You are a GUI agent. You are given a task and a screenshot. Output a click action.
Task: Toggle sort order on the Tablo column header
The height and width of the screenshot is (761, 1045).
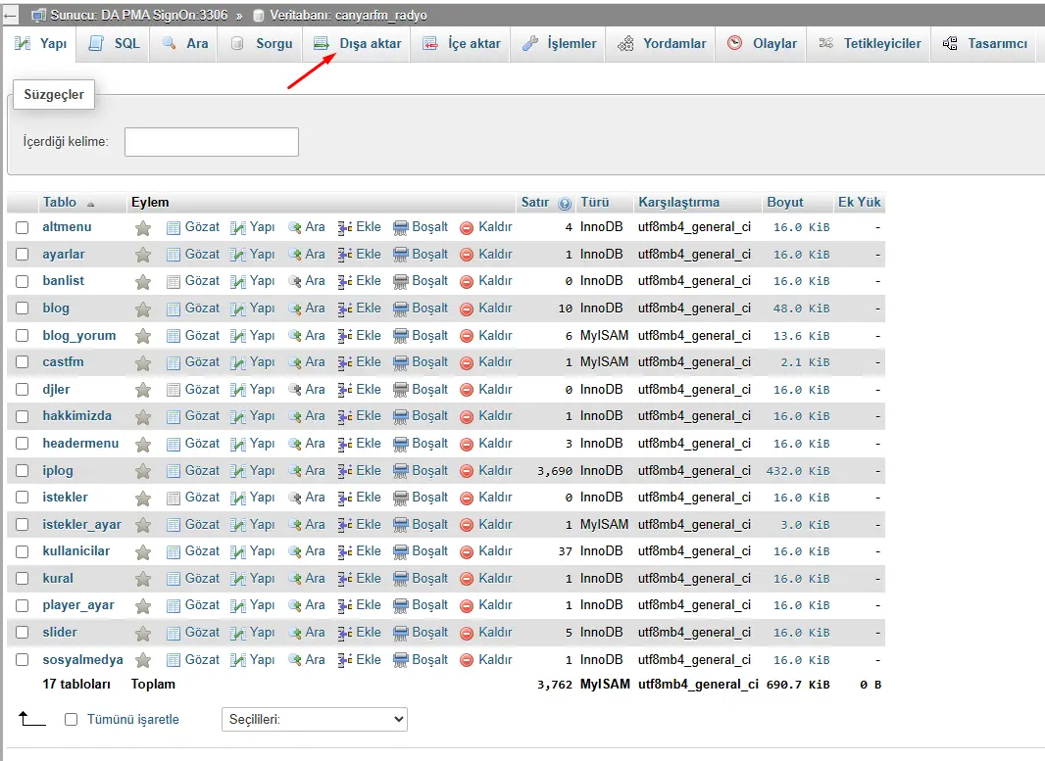[61, 202]
